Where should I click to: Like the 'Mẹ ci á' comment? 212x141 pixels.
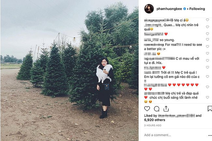pos(207,20)
